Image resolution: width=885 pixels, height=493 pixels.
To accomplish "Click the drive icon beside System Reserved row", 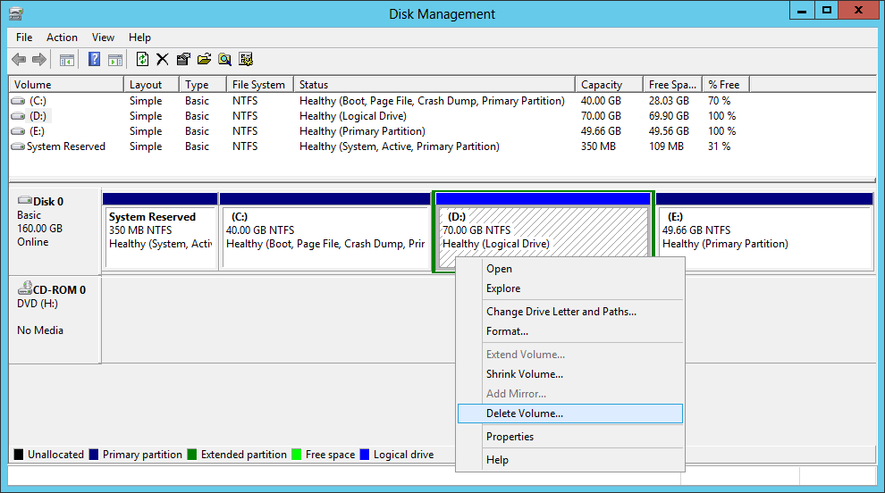I will point(18,146).
